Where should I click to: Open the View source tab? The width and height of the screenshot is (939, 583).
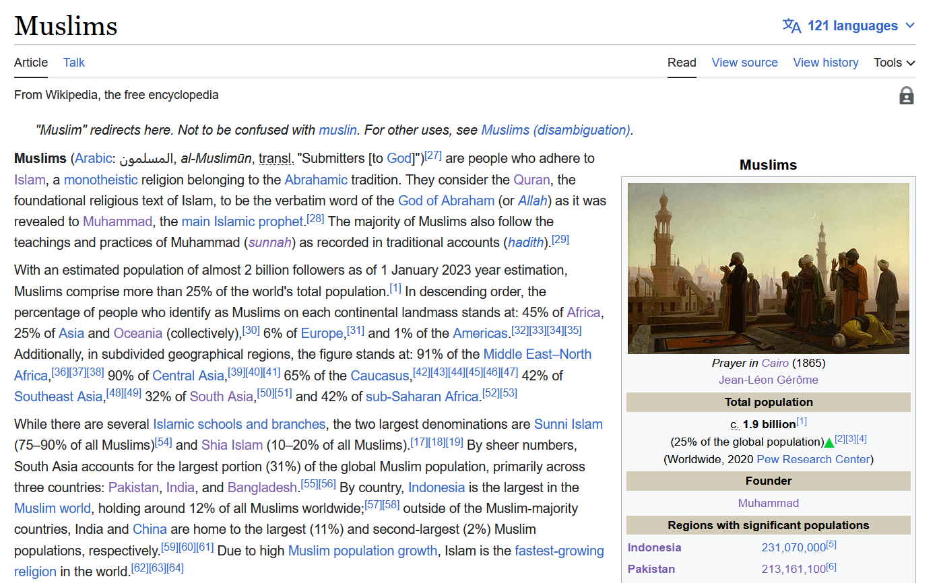[x=744, y=63]
